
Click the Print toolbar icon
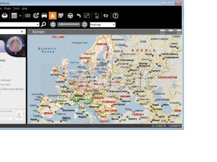click(5, 16)
